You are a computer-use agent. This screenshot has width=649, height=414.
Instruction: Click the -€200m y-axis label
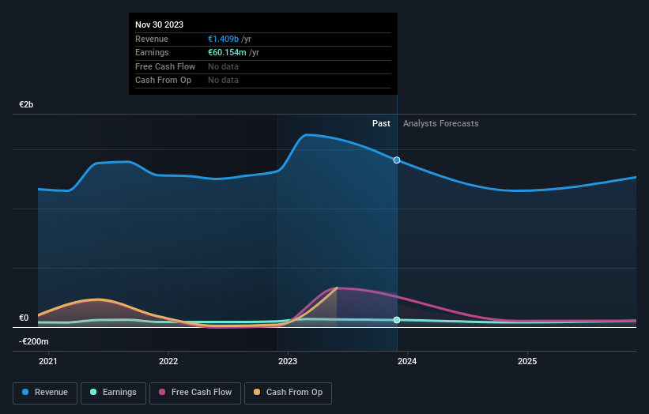click(x=33, y=341)
